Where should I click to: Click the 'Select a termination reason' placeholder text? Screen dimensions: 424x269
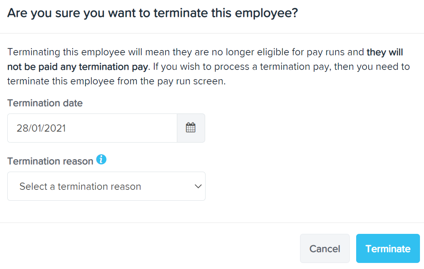pos(80,187)
